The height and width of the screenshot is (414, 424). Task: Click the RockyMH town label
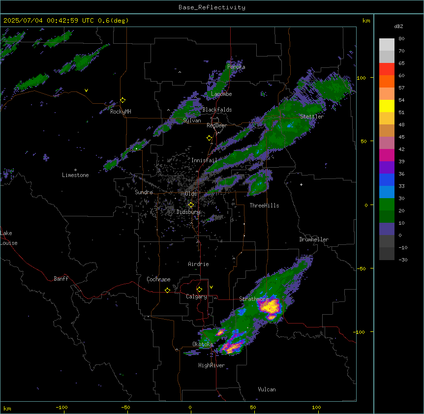click(121, 112)
